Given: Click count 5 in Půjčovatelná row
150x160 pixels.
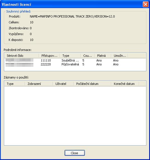Looking at the screenshot, I should click(83, 64).
